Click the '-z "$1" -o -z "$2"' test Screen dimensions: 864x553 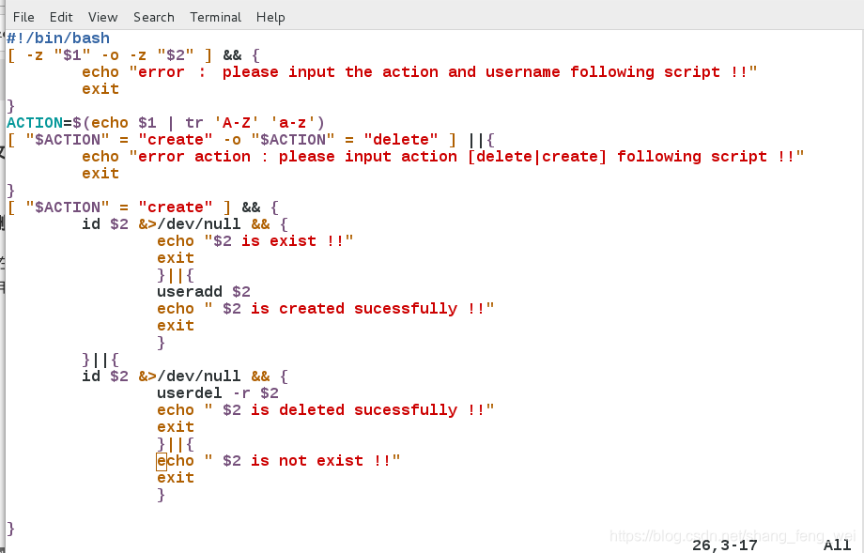pyautogui.click(x=110, y=55)
